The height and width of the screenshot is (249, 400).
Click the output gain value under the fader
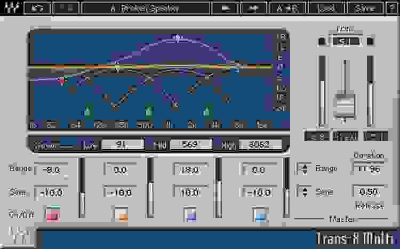[x=345, y=136]
